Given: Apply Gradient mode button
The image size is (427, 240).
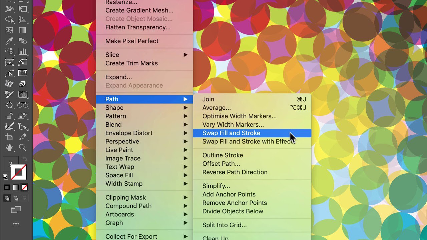Looking at the screenshot, I should (16, 188).
